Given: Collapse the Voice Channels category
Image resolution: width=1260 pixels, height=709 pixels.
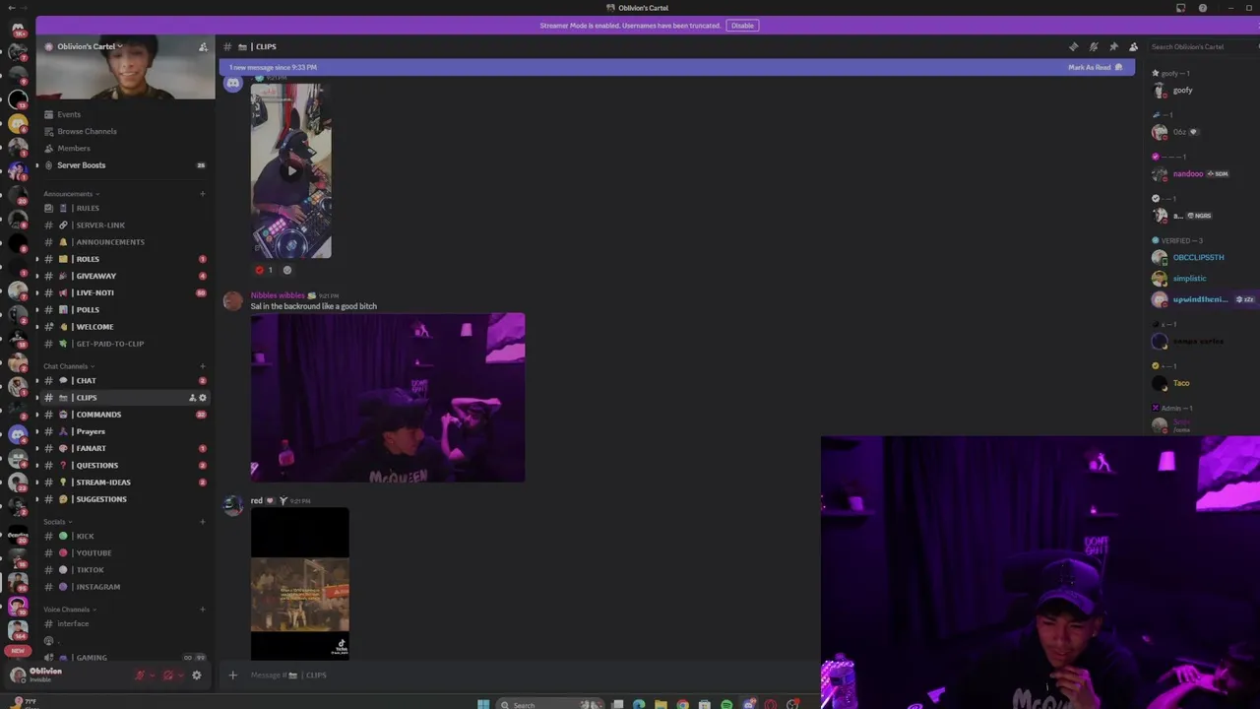Looking at the screenshot, I should [x=69, y=610].
